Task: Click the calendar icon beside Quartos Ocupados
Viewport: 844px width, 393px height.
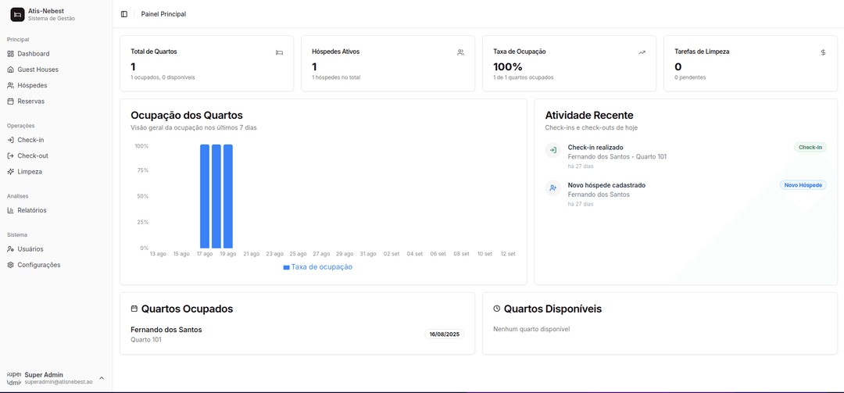Action: tap(134, 309)
